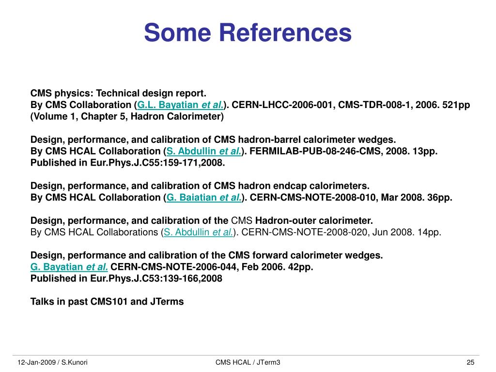
Task: Click 'CERN-LHCC-2006-001, CMS-TDR-008-1, 2006. 521pp' text
Action: (x=351, y=105)
